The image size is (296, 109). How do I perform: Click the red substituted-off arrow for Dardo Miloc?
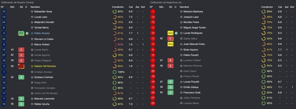[x=171, y=39]
